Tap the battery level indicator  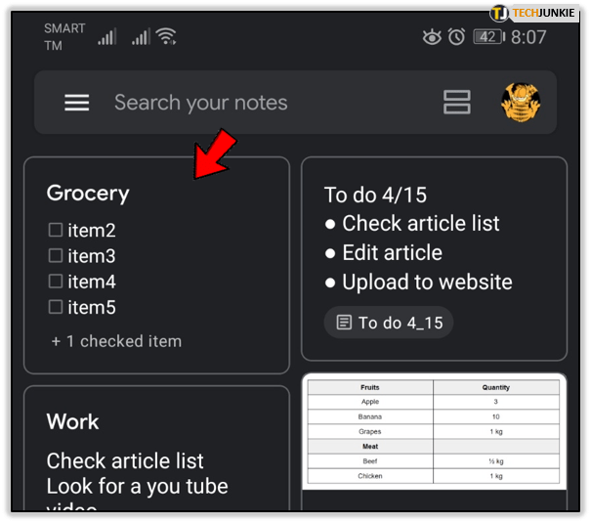(x=487, y=37)
